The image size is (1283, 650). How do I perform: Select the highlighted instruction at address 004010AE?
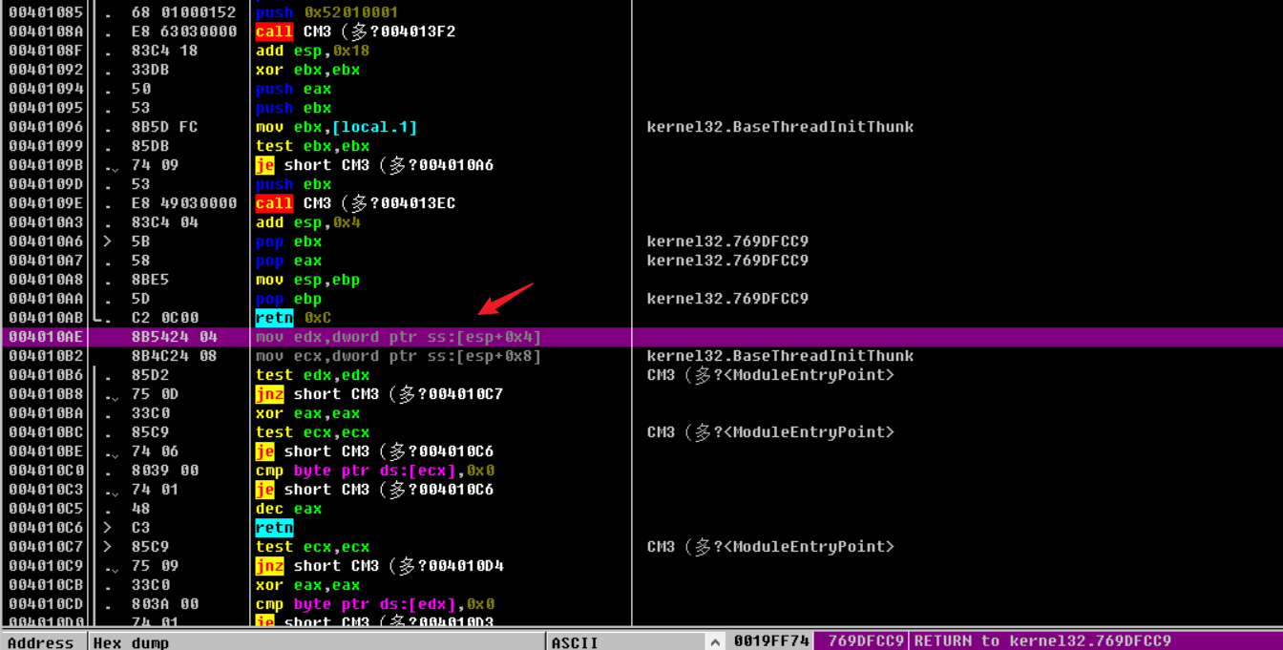point(398,337)
